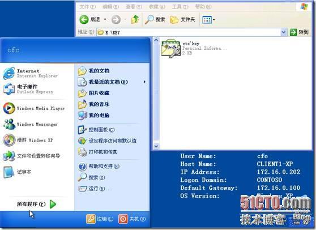This screenshot has height=230, width=316.
Task: Open the forward button history dropdown arrow
Action: click(125, 20)
